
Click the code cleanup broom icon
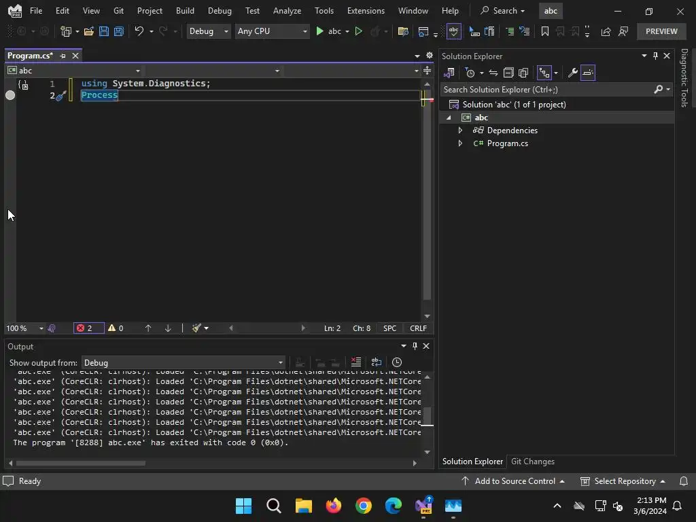tap(196, 328)
